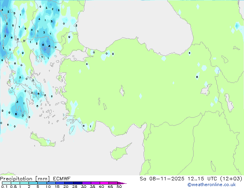Image resolution: width=244 pixels, height=188 pixels.
Task: Select the 30–35 mm violet legend swatch
Action: (x=86, y=183)
